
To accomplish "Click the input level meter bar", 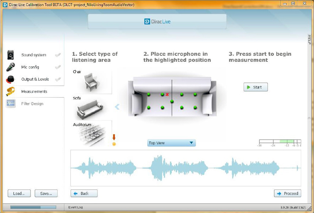I will coord(280,141).
